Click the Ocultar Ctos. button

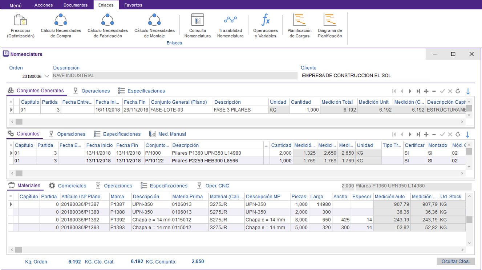tap(455, 261)
